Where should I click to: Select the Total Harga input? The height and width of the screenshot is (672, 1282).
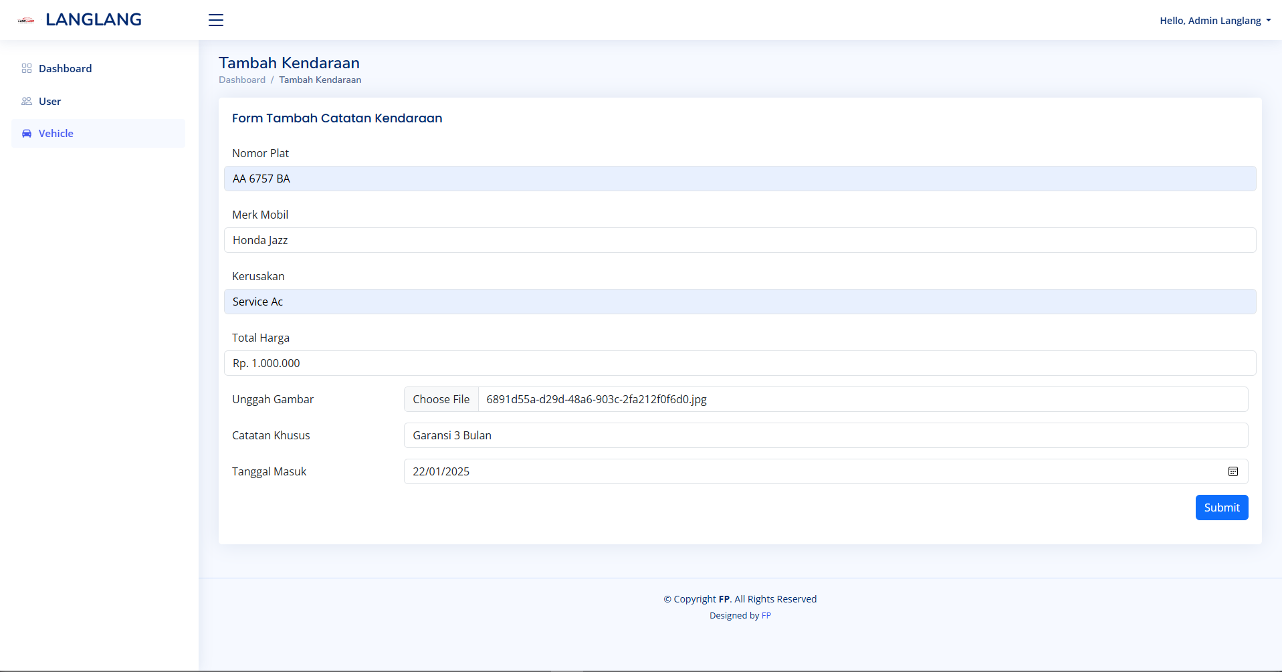tap(740, 363)
